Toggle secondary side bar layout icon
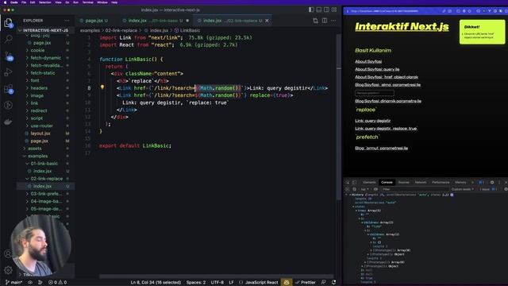 coord(326,10)
